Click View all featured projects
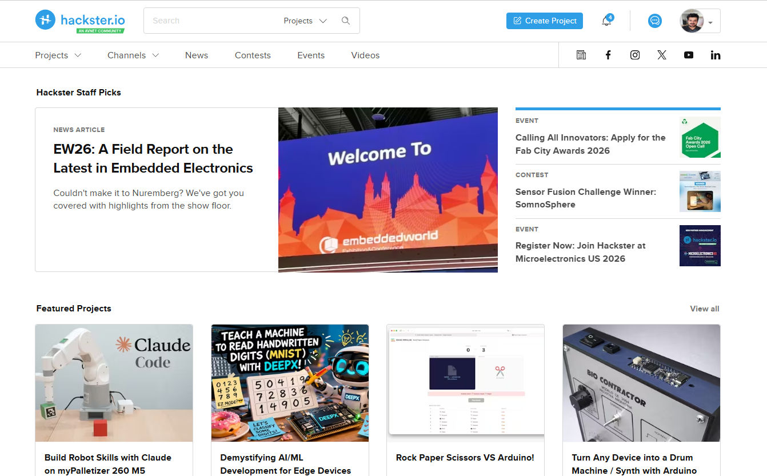Viewport: 767px width, 476px height. tap(705, 309)
